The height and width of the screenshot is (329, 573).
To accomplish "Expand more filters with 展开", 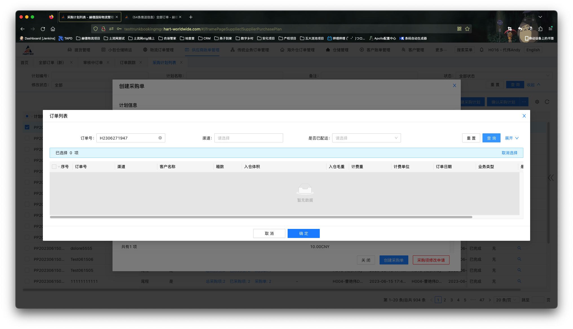I will pyautogui.click(x=512, y=138).
